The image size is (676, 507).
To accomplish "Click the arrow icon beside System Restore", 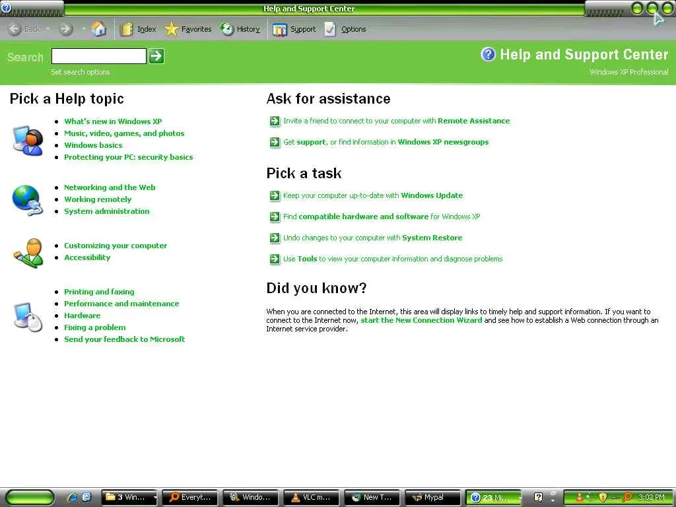I will (275, 238).
